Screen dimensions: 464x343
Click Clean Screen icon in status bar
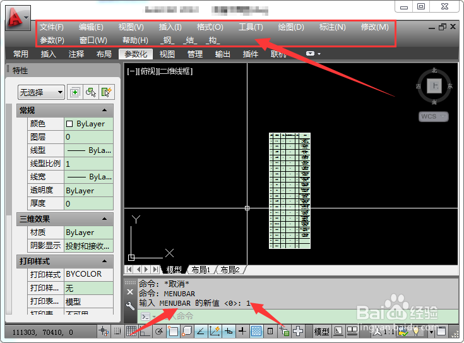pos(441,331)
